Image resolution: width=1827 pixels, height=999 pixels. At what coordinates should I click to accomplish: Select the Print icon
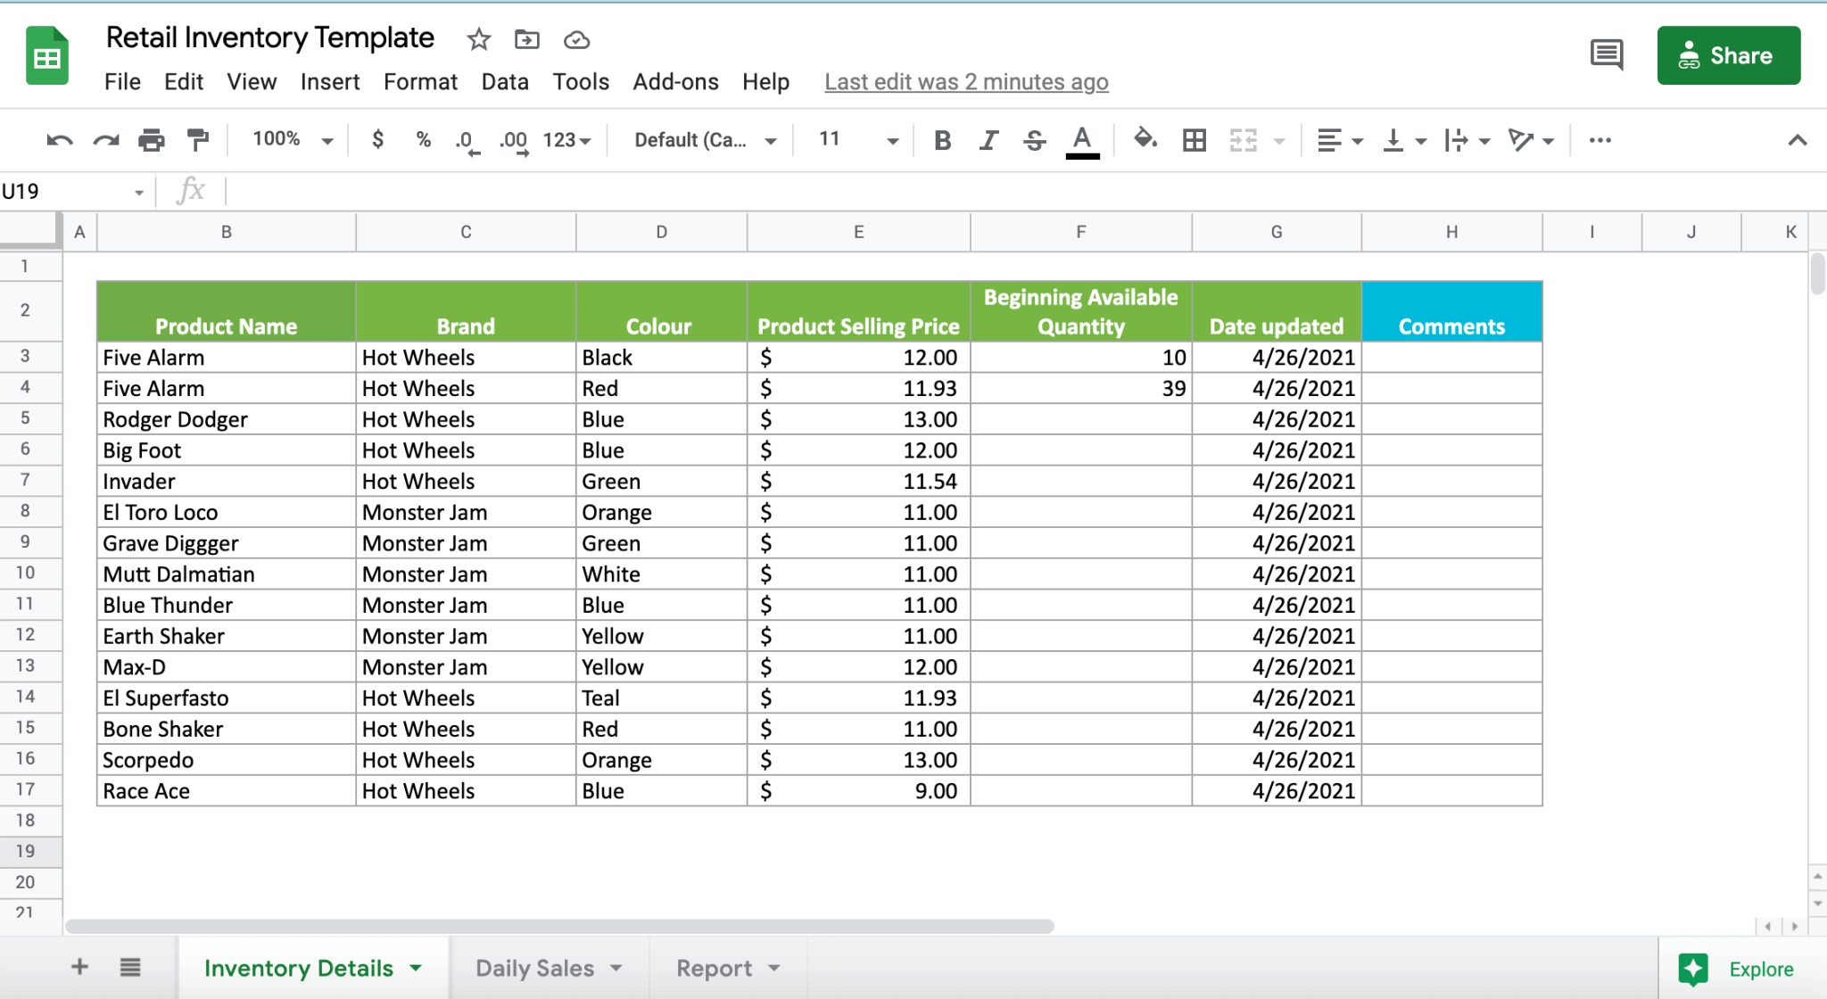152,139
